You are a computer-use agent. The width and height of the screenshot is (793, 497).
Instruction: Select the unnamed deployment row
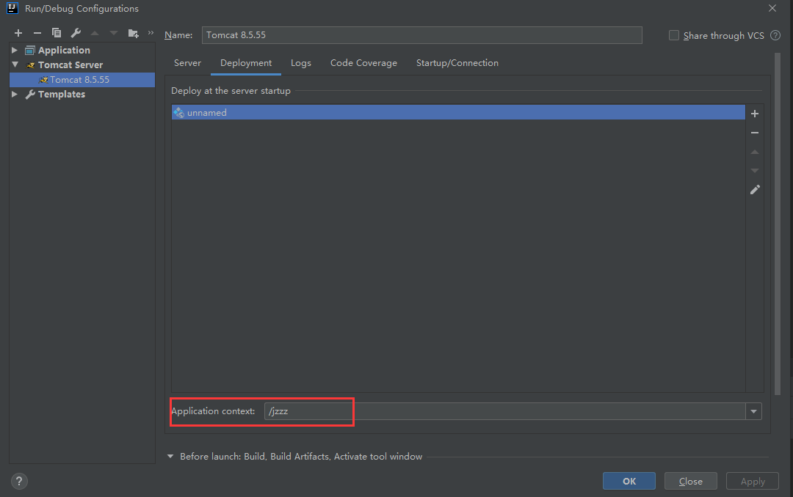pyautogui.click(x=458, y=112)
